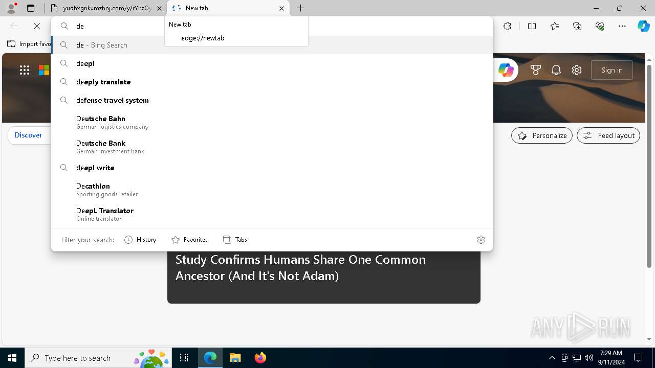Open Microsoft Edge taskbar icon
The image size is (655, 368).
click(210, 358)
